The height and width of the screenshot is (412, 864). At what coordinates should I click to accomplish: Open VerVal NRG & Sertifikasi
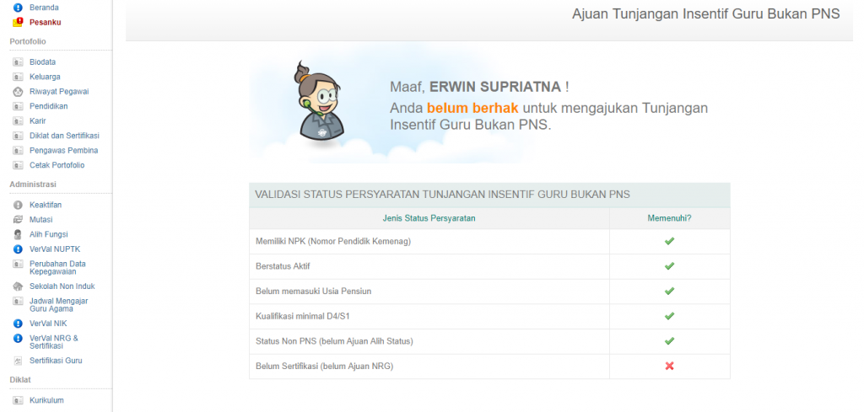(x=53, y=341)
